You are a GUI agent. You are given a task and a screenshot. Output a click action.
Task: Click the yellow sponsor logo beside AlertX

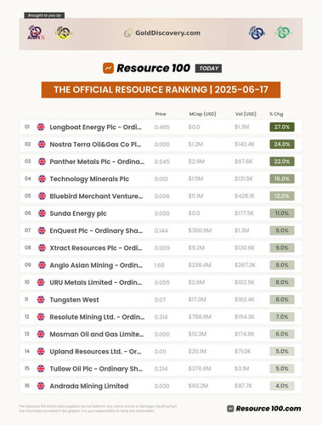pos(64,32)
